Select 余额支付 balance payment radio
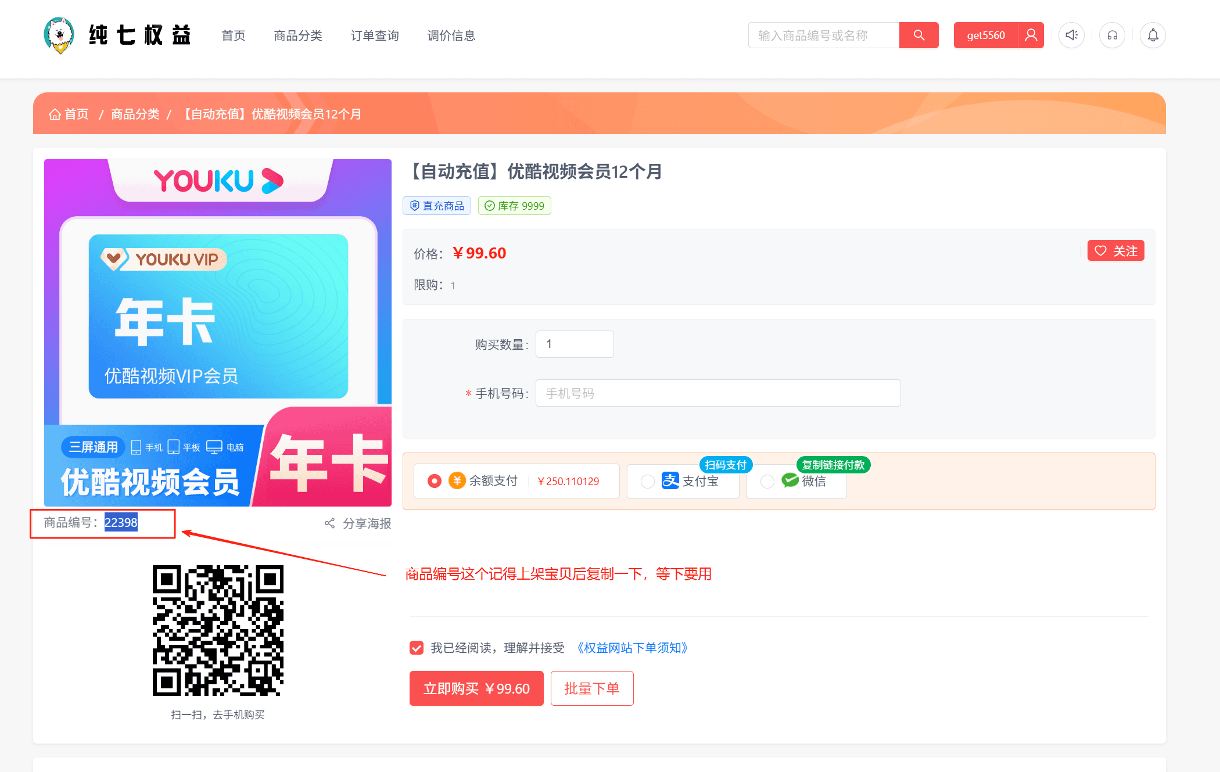This screenshot has width=1220, height=772. [434, 481]
